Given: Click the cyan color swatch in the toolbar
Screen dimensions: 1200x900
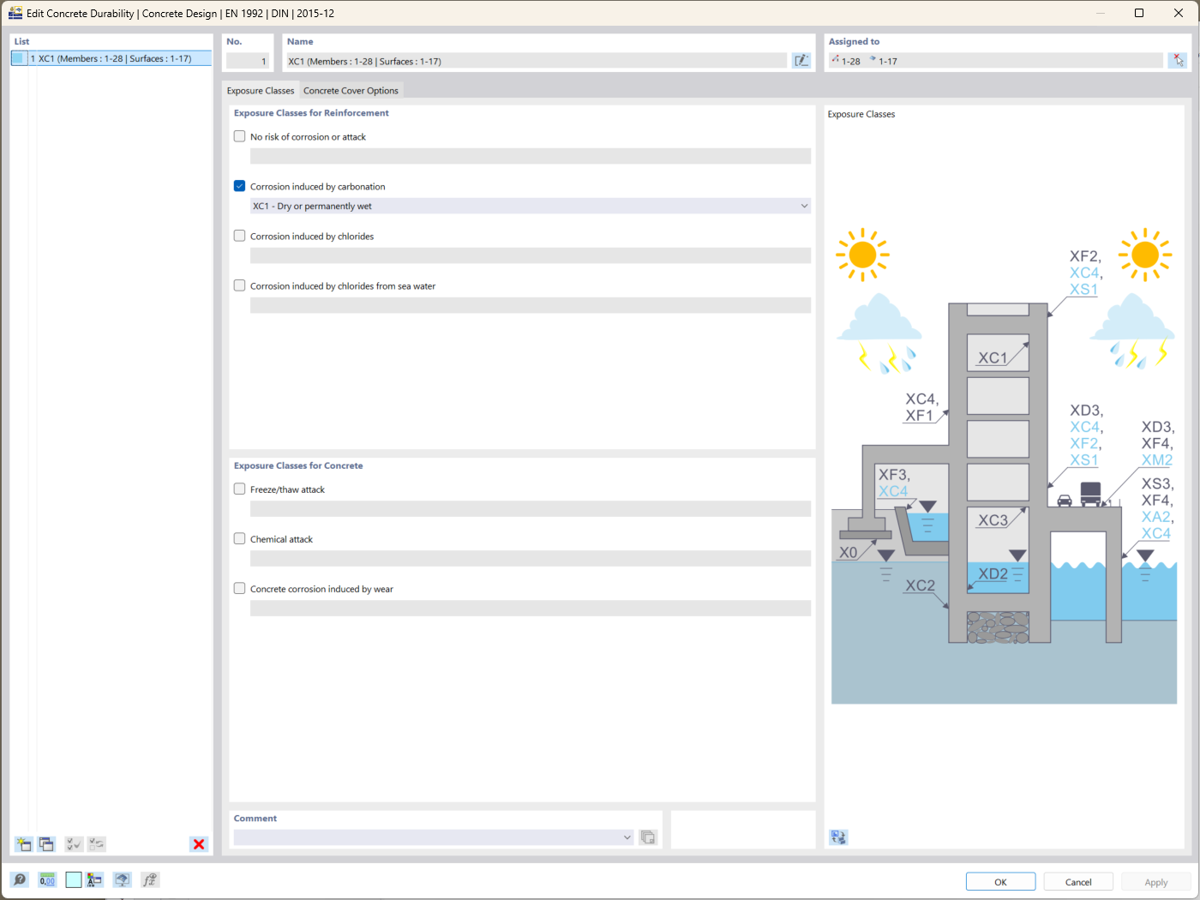Looking at the screenshot, I should (x=73, y=879).
